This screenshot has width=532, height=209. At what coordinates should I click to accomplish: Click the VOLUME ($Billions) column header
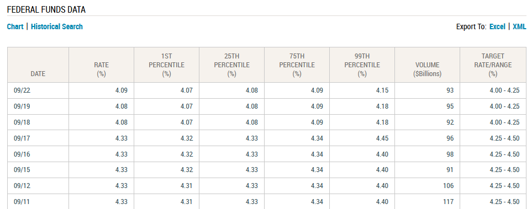(427, 65)
